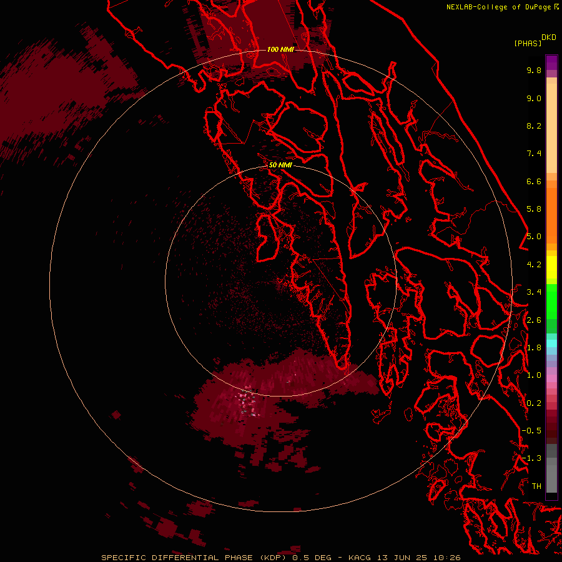562x562 pixels.
Task: Click the 1.0 value on the color scale
Action: (x=534, y=375)
